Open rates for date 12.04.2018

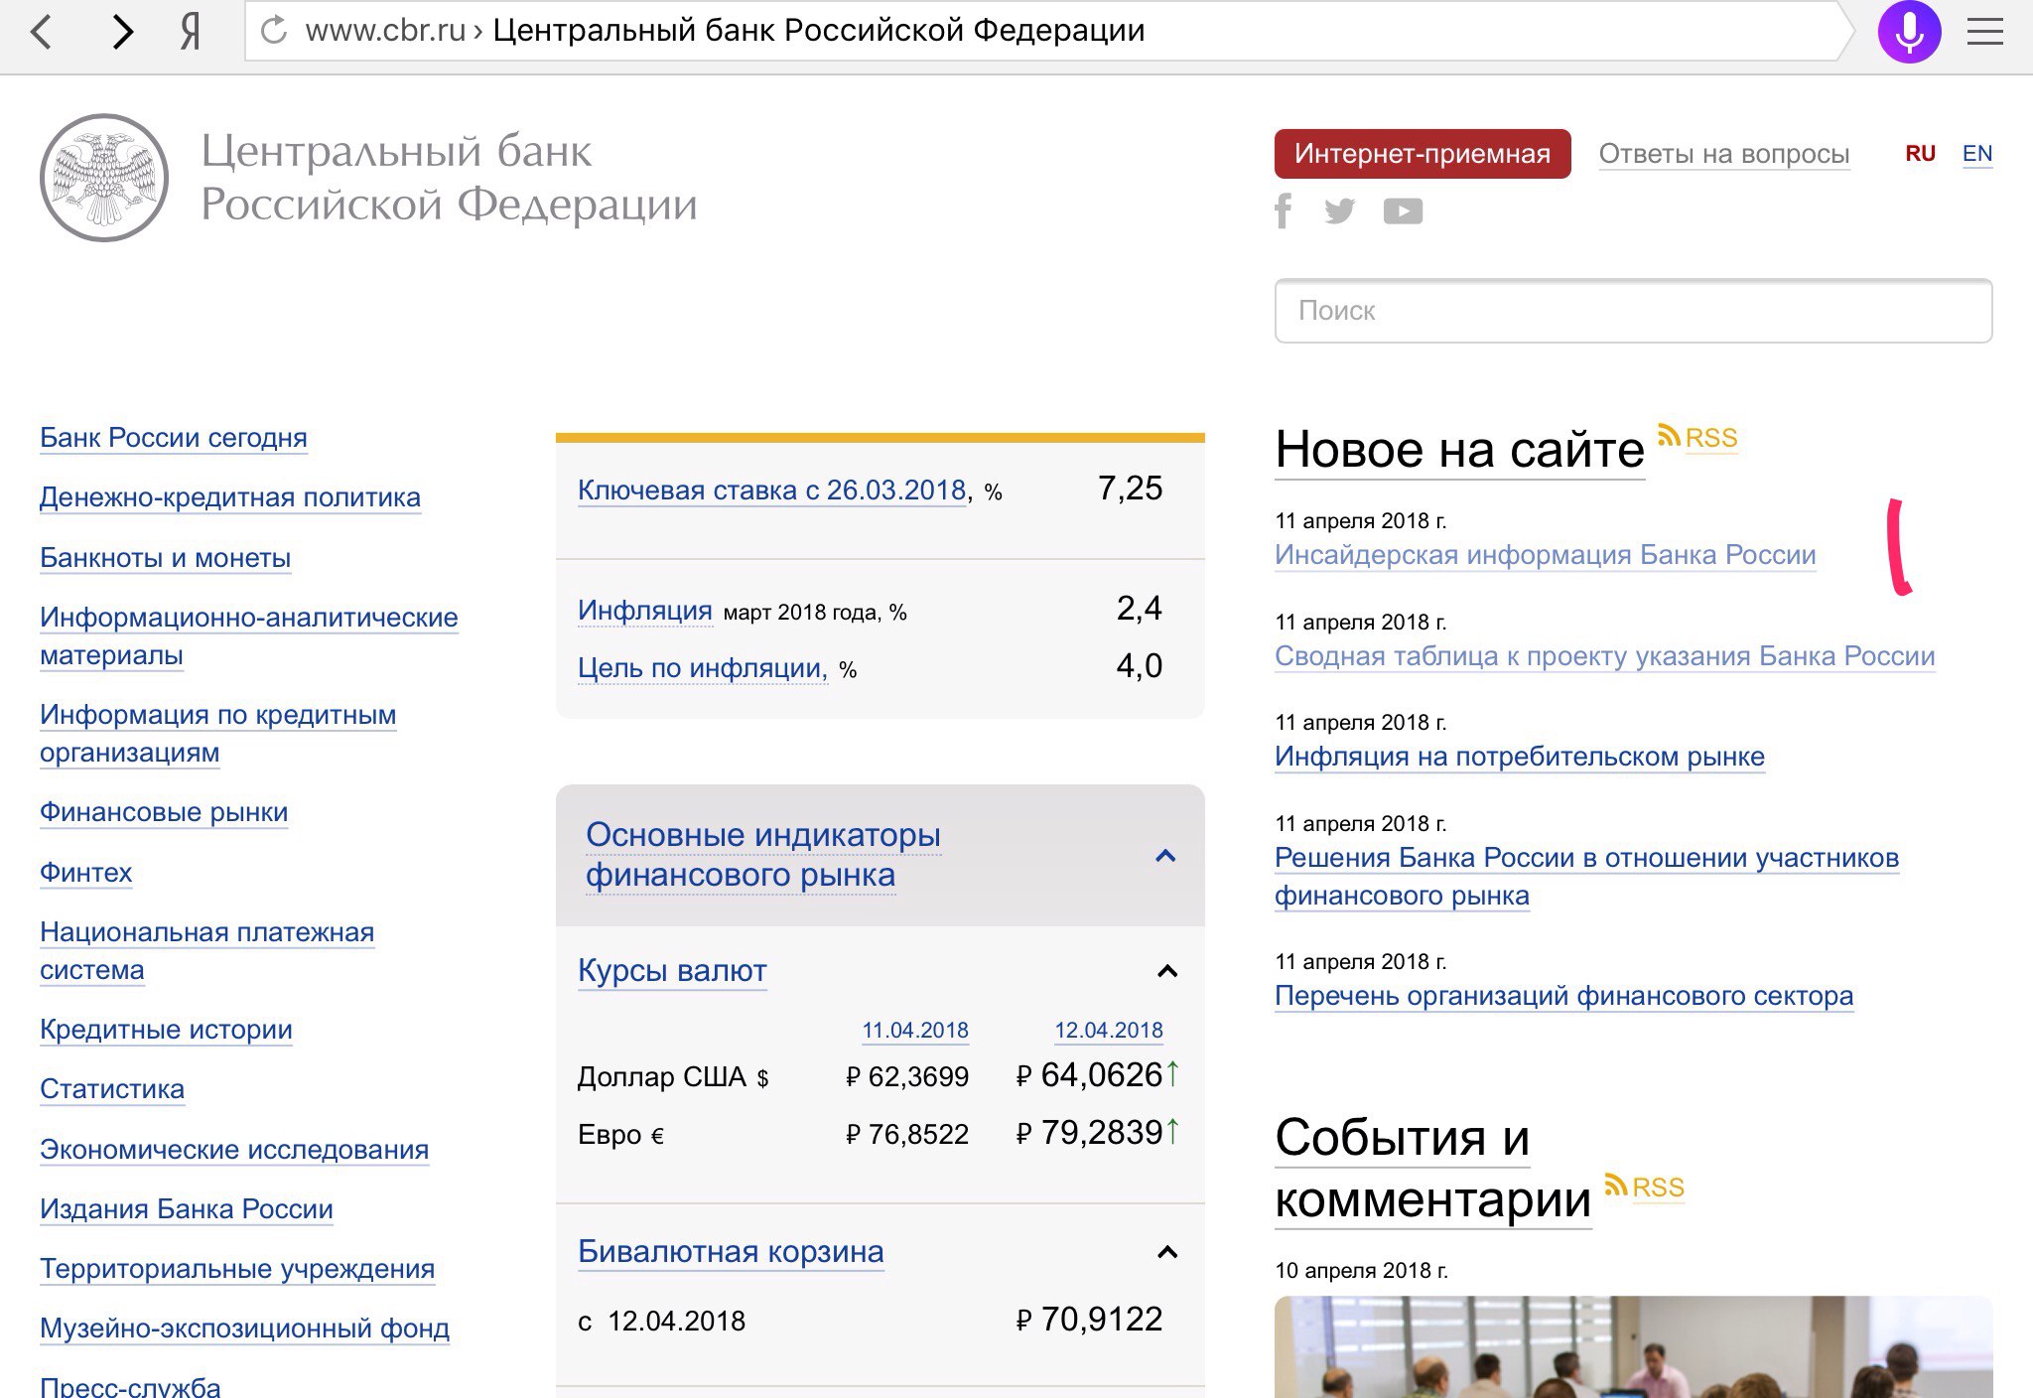point(1109,1031)
